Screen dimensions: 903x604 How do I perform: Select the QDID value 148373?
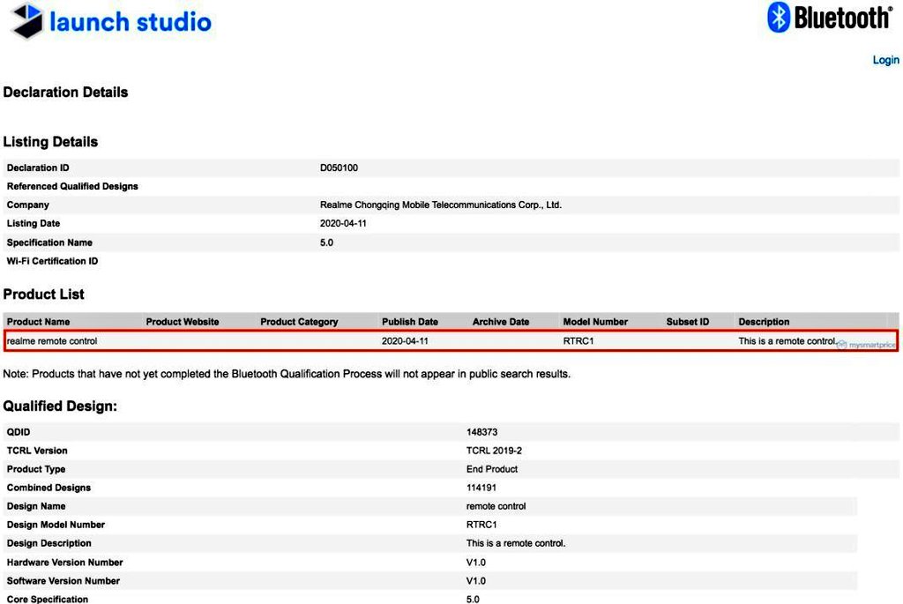coord(482,432)
